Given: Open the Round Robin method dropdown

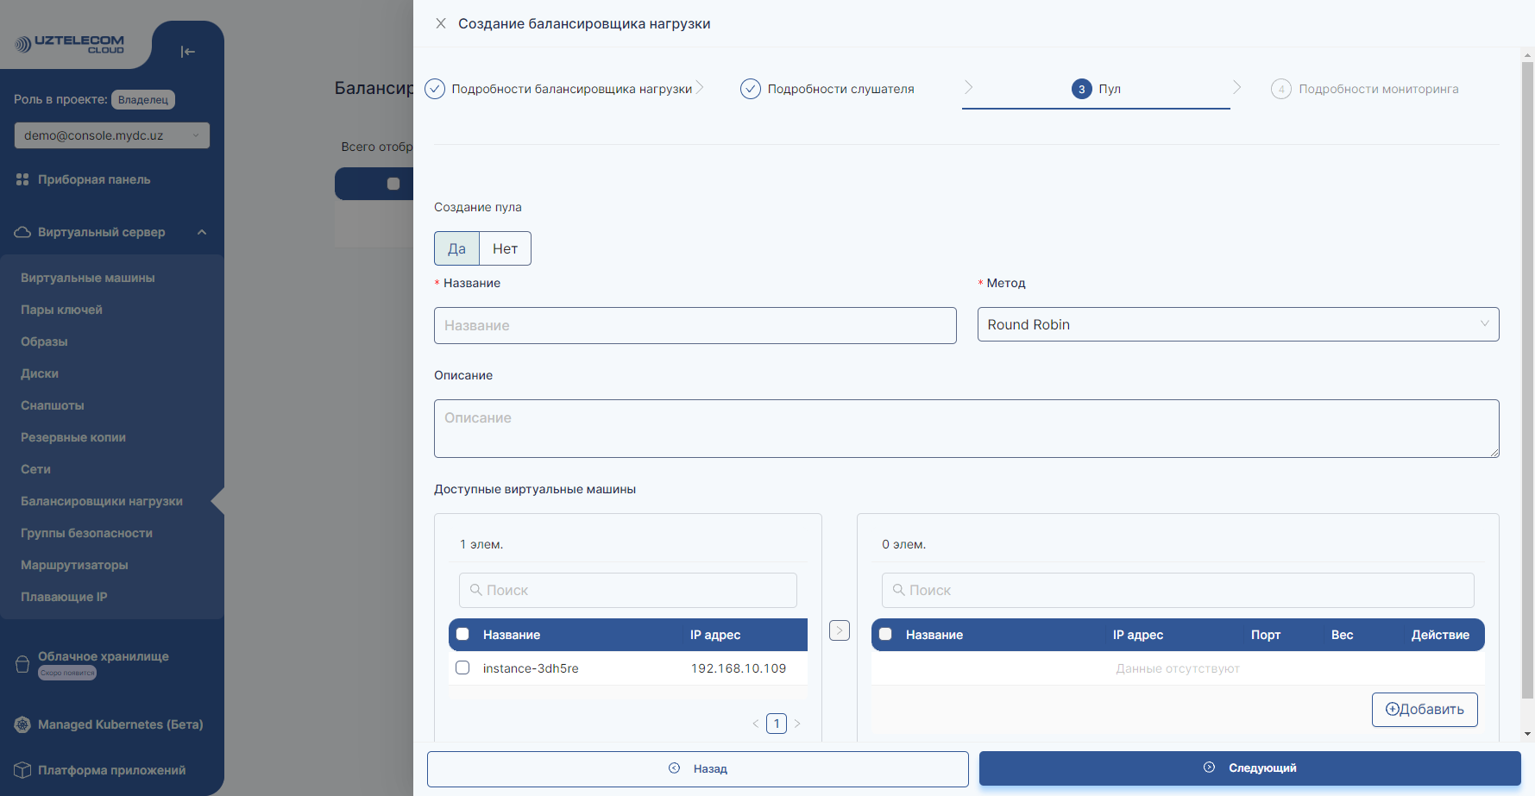Looking at the screenshot, I should [1237, 324].
